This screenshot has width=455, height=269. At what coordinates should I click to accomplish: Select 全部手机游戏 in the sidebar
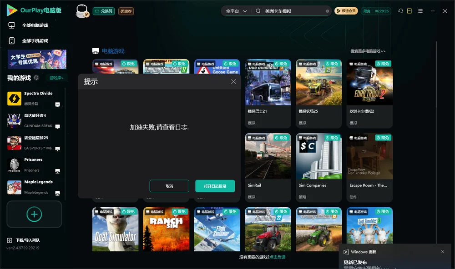[35, 41]
